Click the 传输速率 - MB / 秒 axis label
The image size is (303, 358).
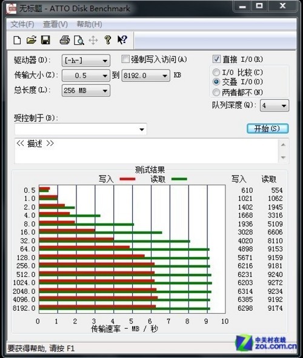(124, 329)
